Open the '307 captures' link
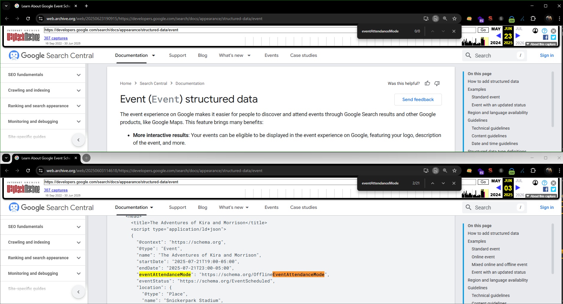Viewport: 563px width, 304px height. (x=55, y=38)
